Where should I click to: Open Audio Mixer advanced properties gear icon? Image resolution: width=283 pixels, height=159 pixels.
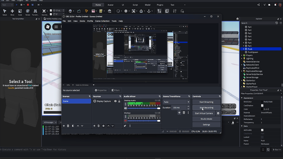[125, 126]
